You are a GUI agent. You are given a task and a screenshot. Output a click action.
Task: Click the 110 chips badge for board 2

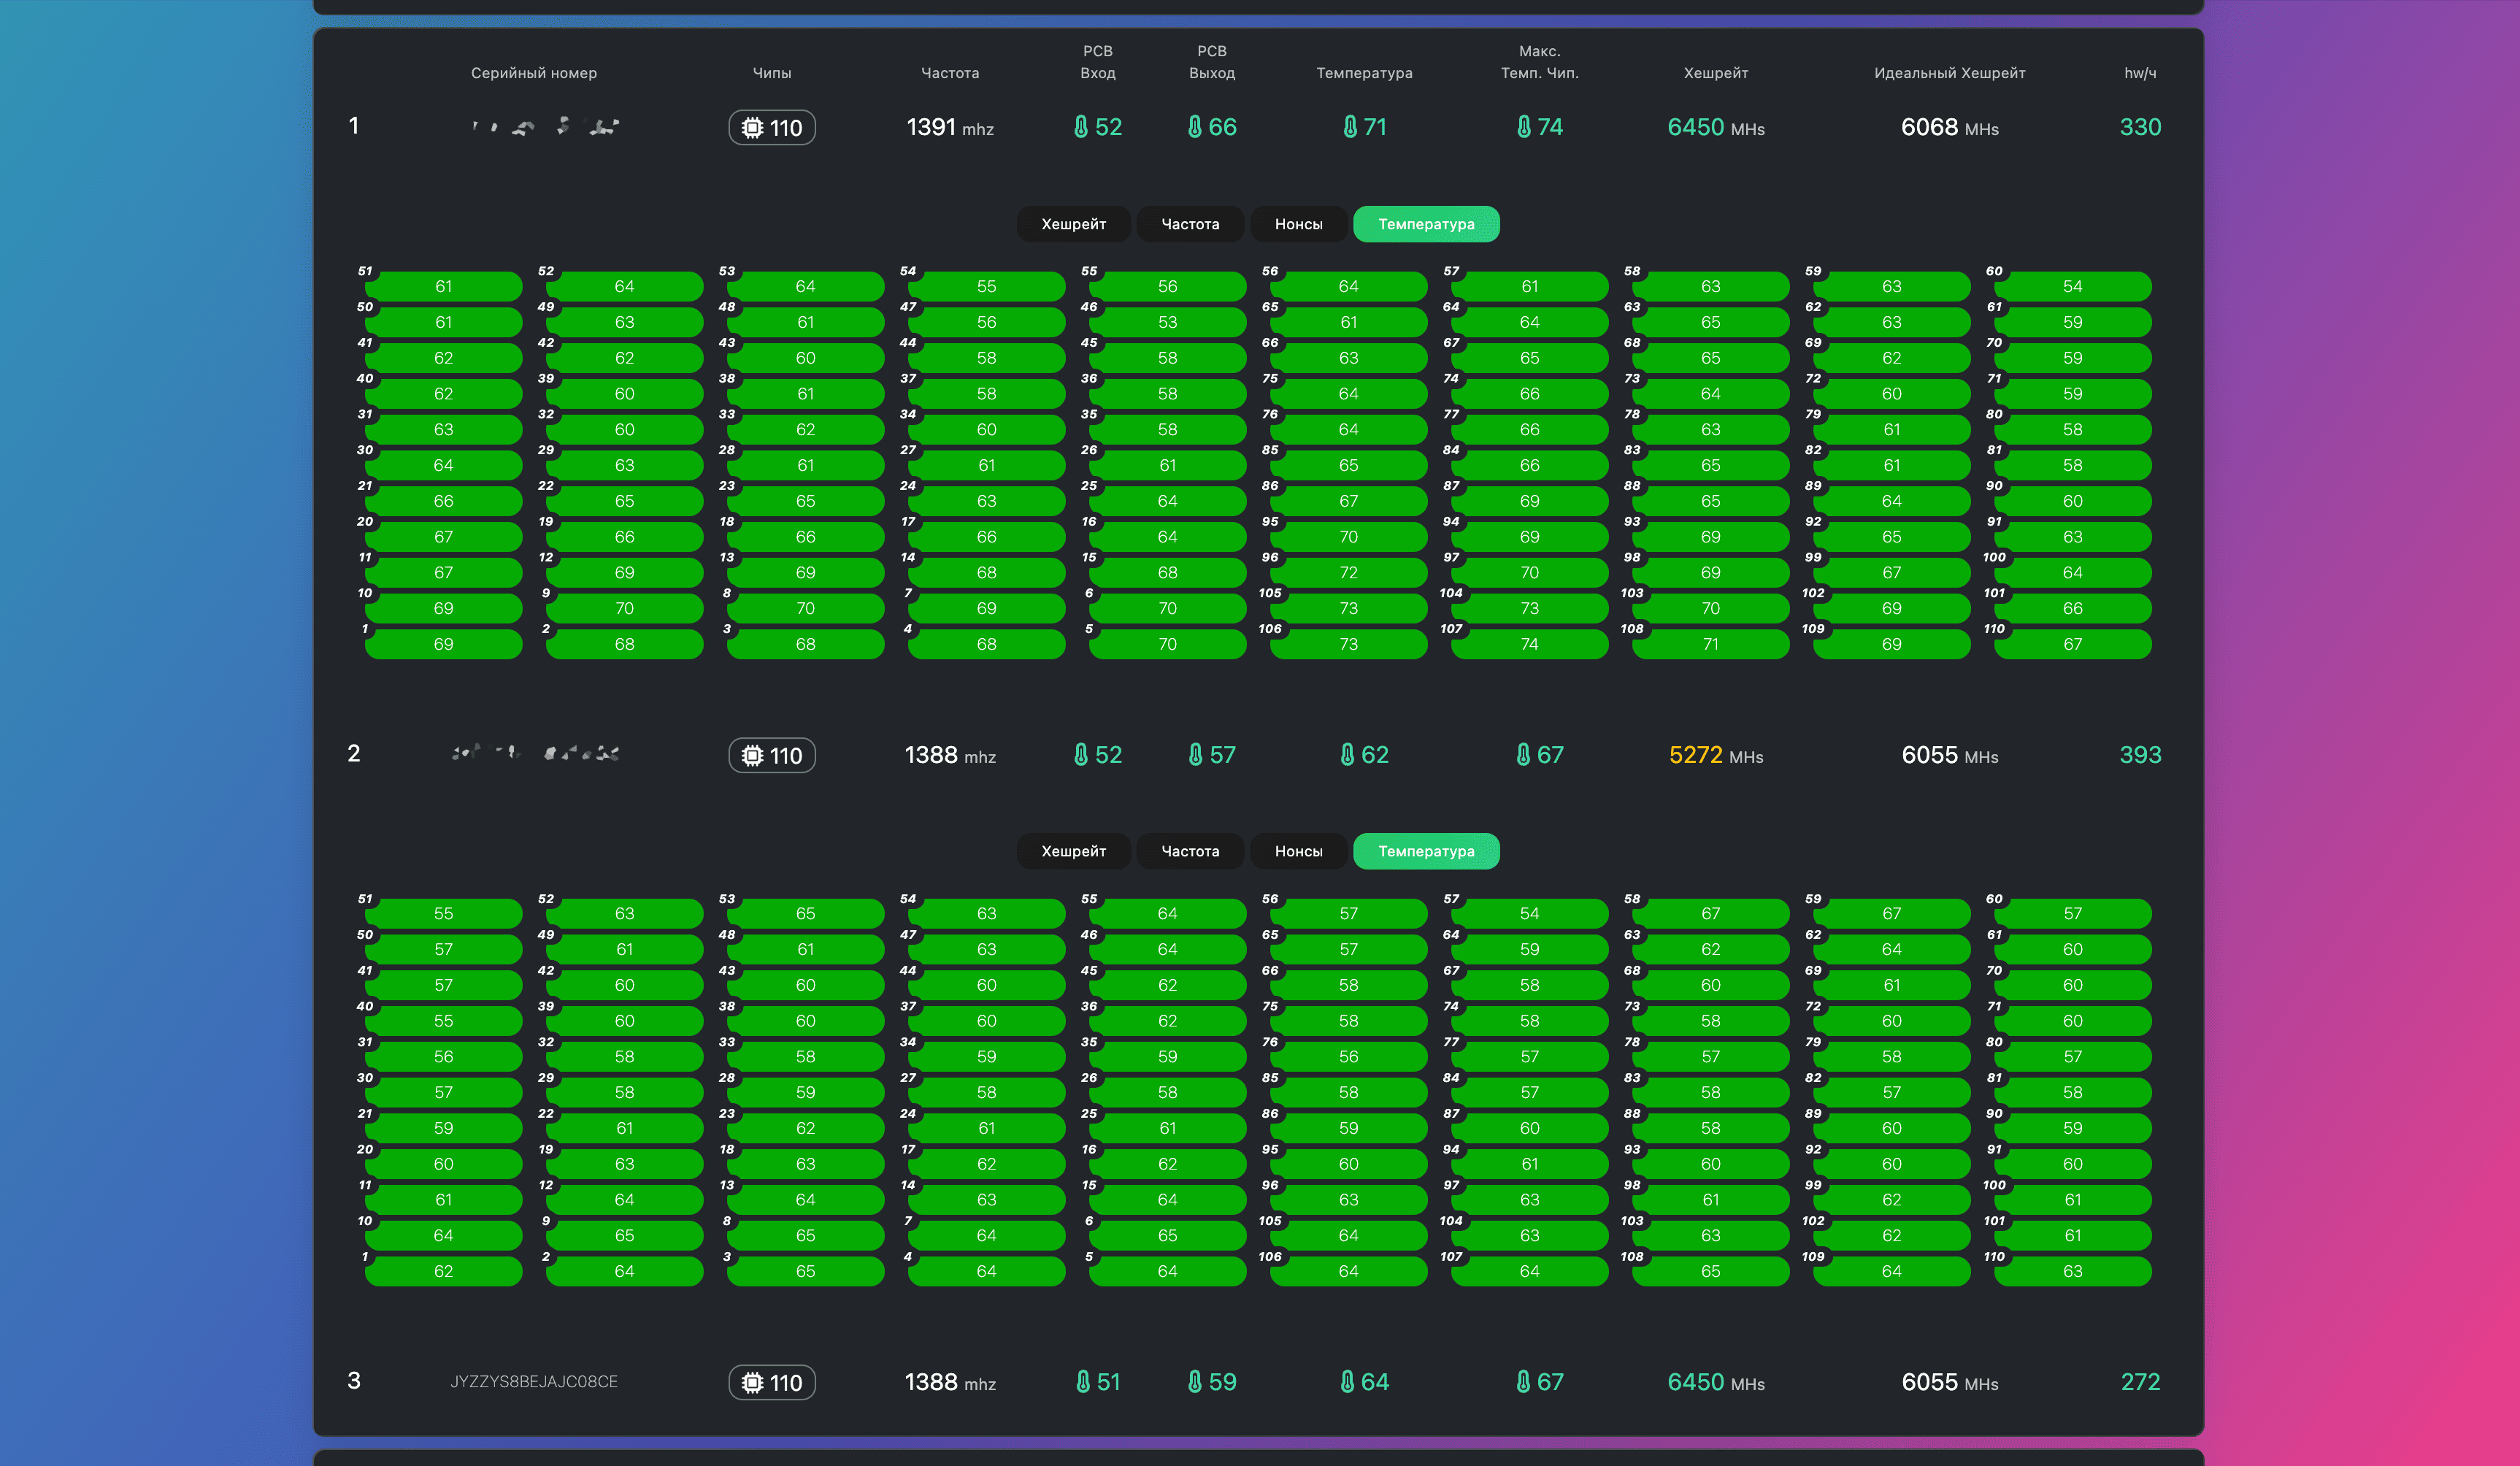tap(771, 756)
